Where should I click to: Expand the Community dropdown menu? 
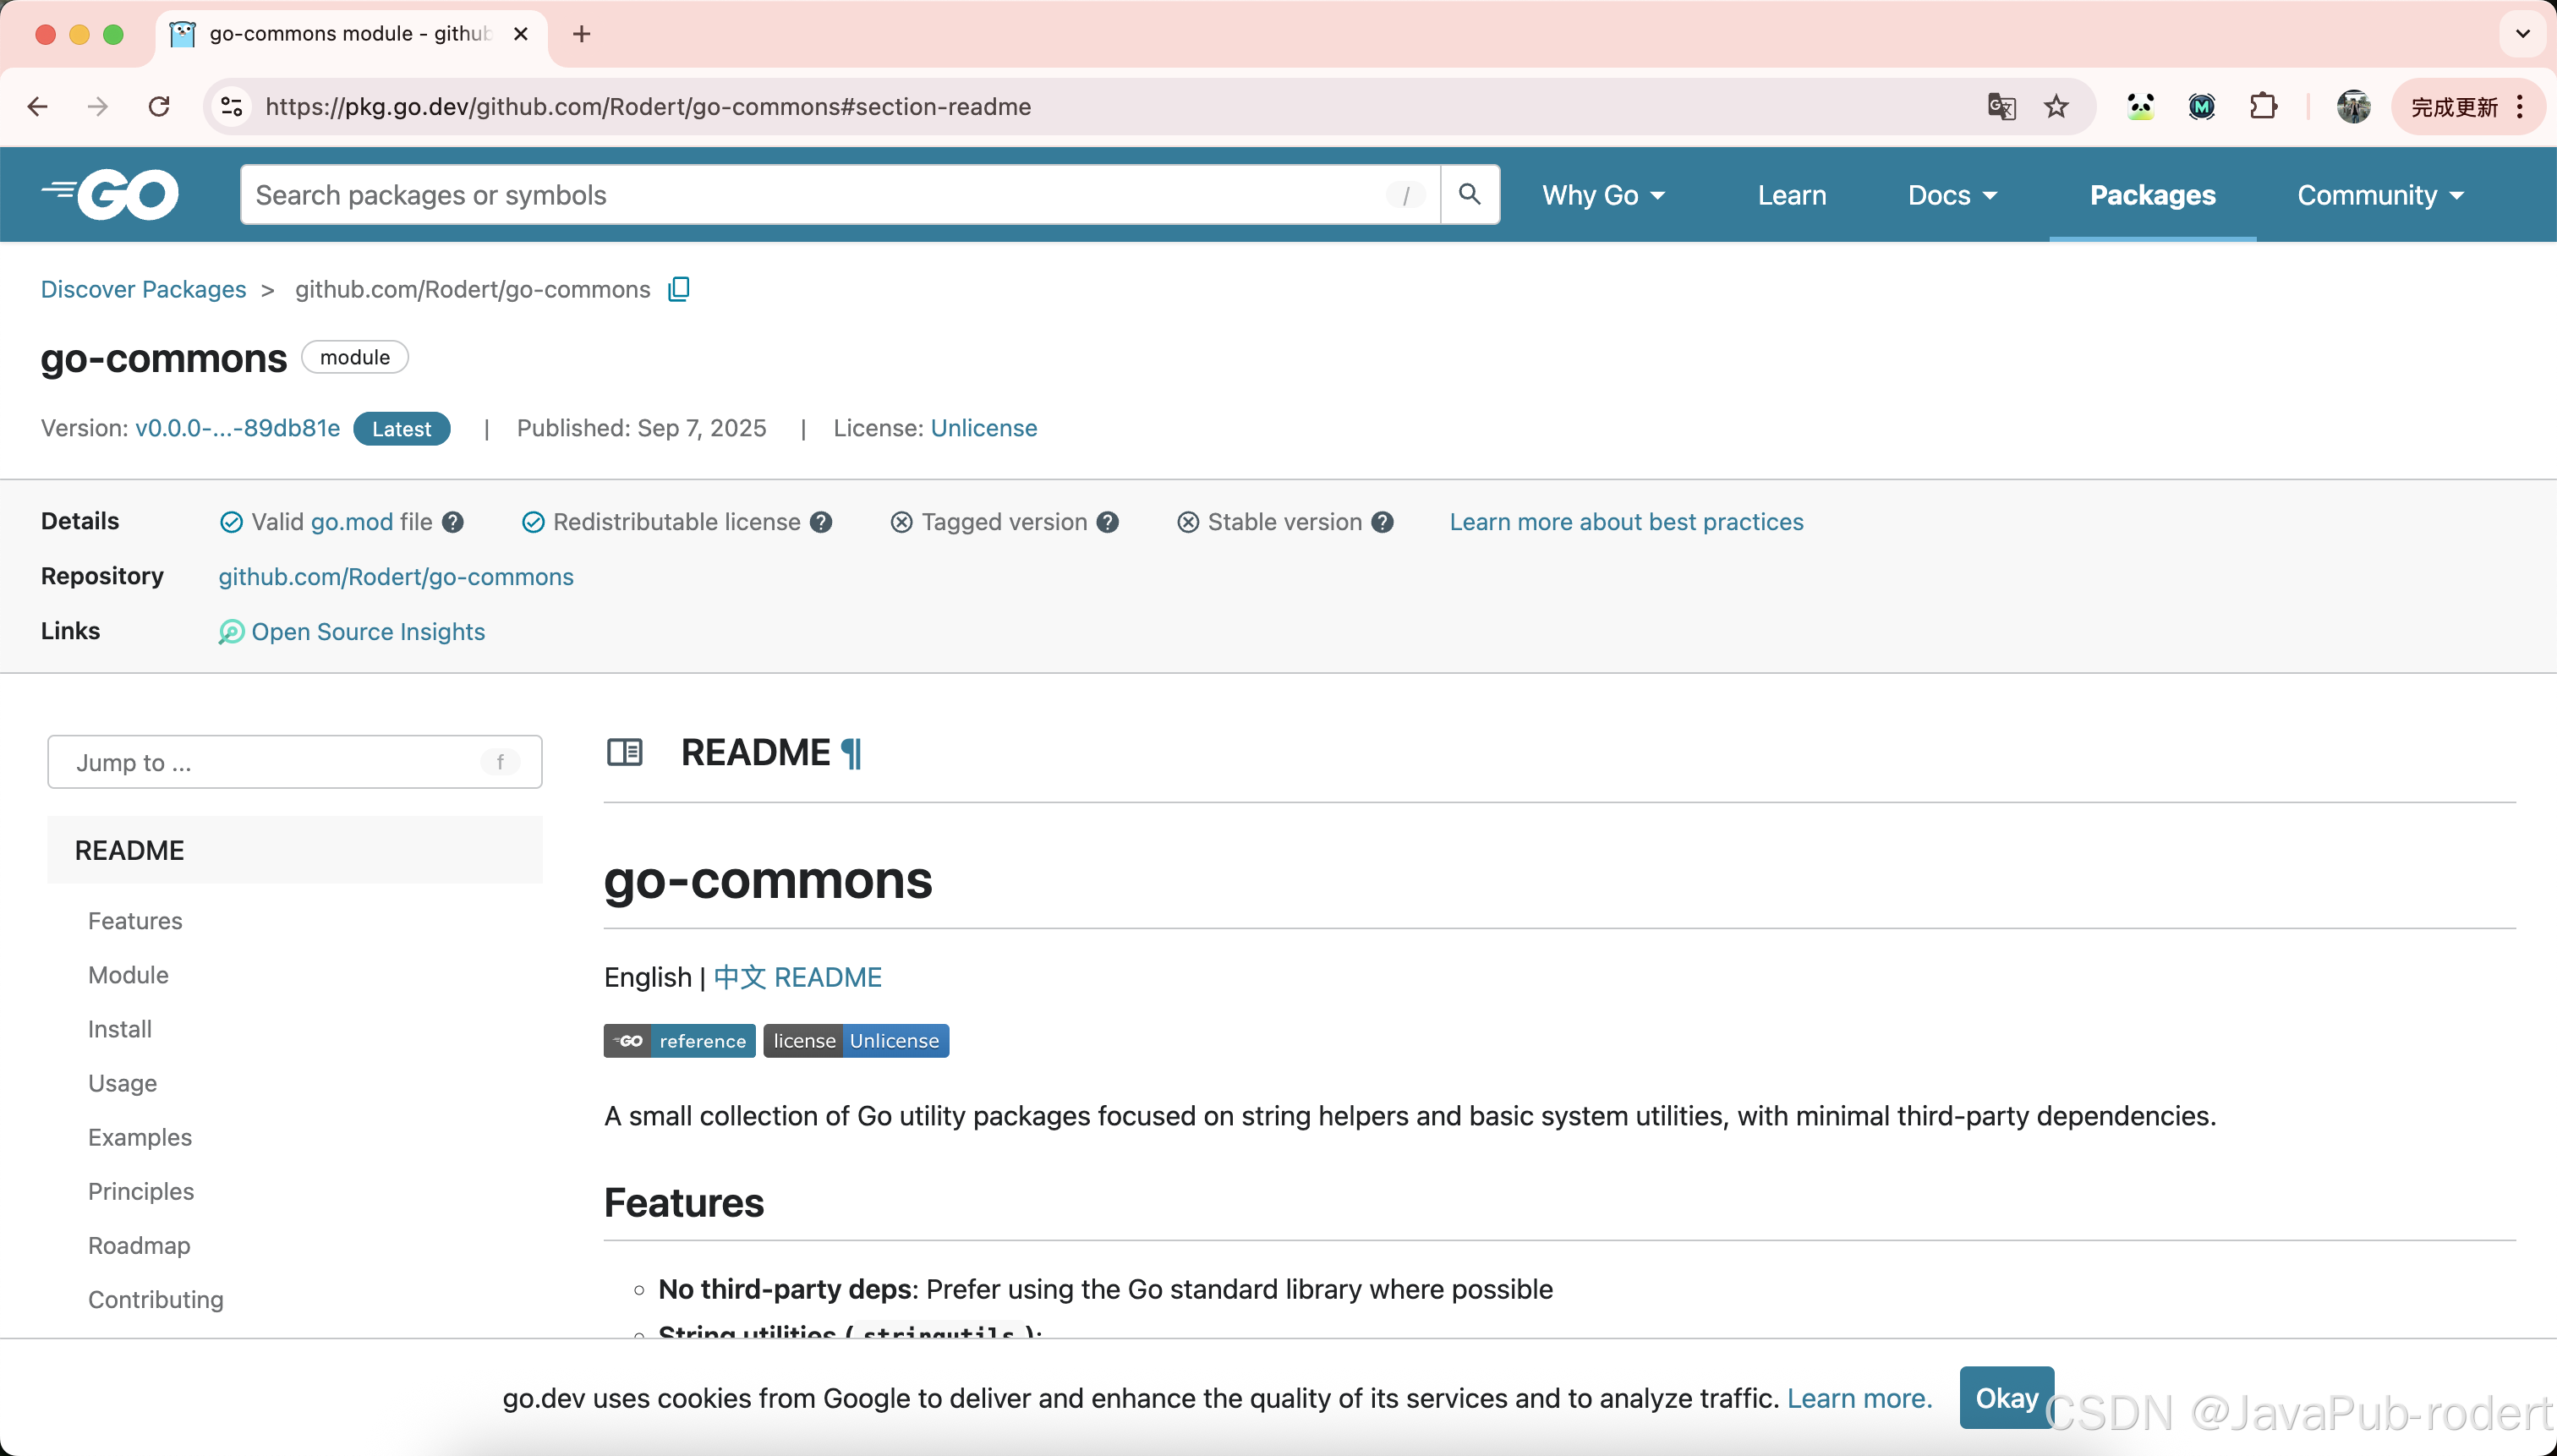(x=2380, y=195)
